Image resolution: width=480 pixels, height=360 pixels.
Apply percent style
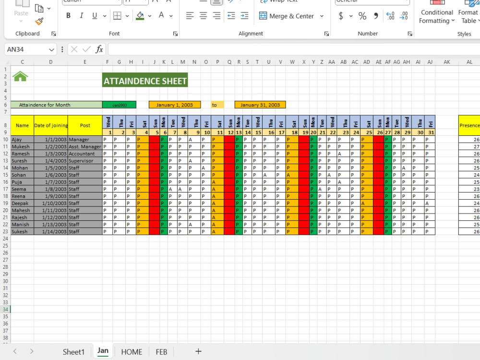point(362,16)
